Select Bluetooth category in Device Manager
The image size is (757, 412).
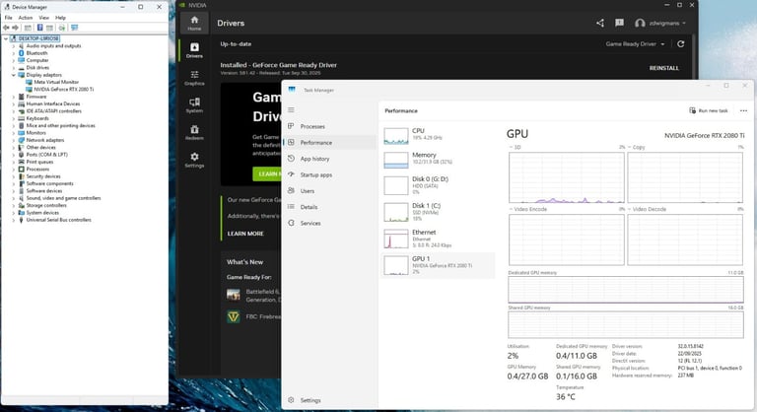point(36,53)
